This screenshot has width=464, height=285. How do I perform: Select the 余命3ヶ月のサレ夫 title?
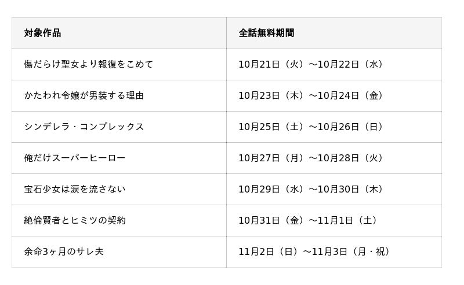pyautogui.click(x=64, y=251)
